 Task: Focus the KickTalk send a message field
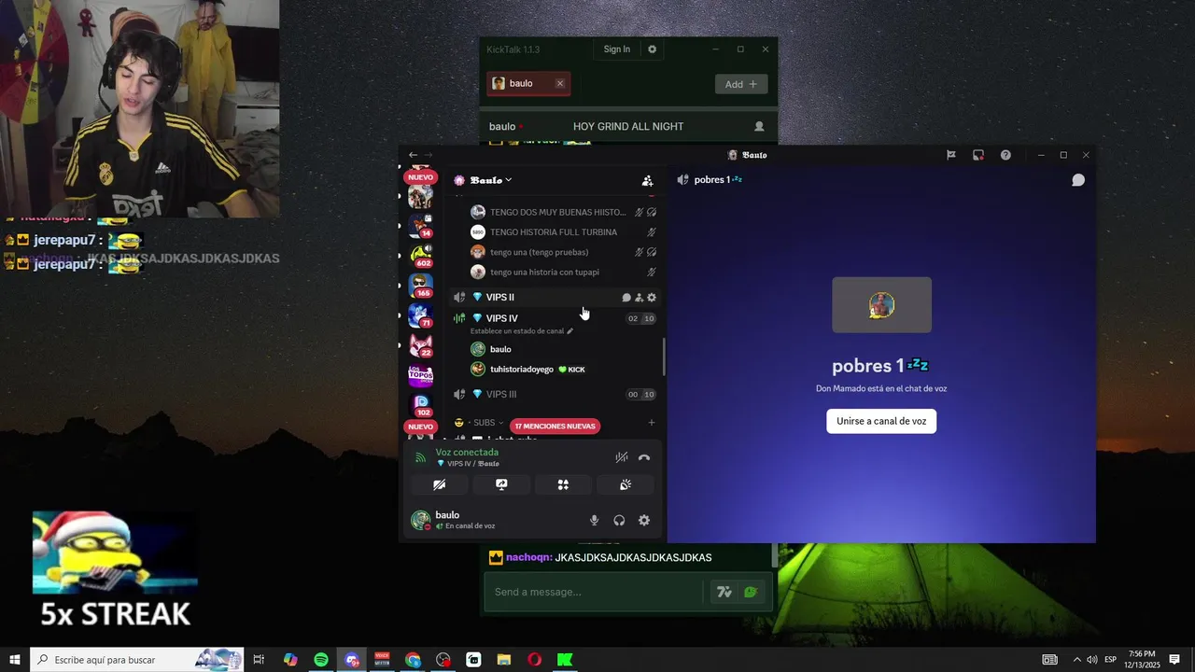coord(593,592)
